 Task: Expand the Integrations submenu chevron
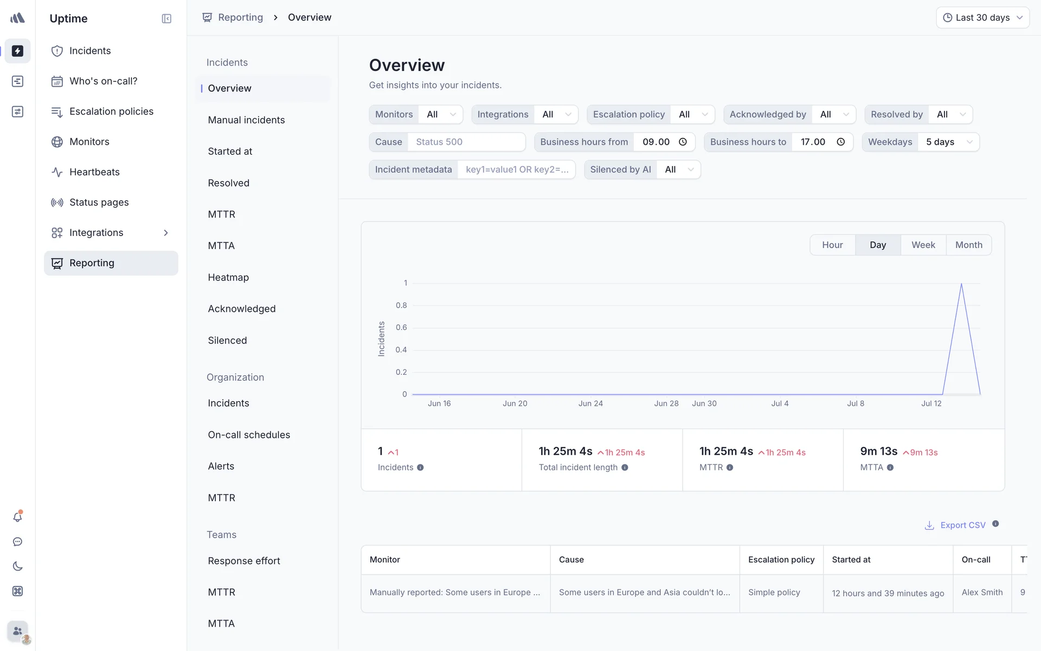(x=166, y=233)
